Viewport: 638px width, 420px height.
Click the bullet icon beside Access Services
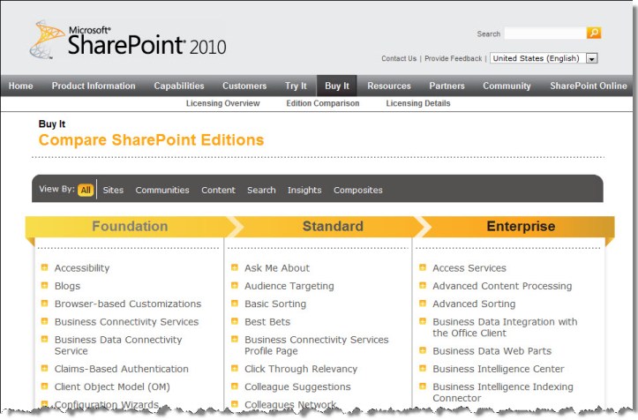pos(423,267)
